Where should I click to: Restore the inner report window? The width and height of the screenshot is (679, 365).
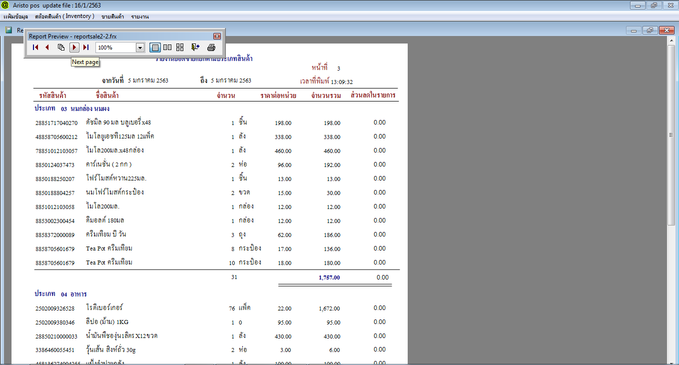coord(650,30)
